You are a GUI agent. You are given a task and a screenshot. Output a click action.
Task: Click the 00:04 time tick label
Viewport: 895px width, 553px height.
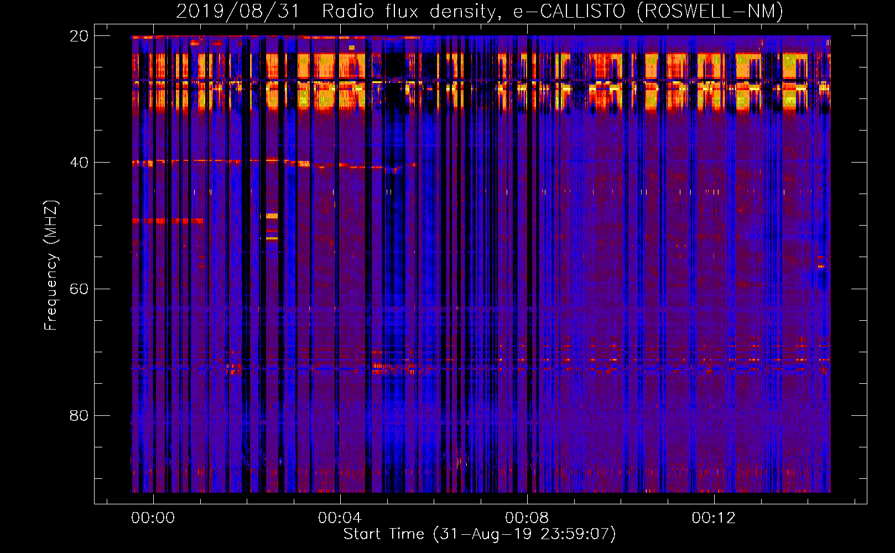coord(340,518)
